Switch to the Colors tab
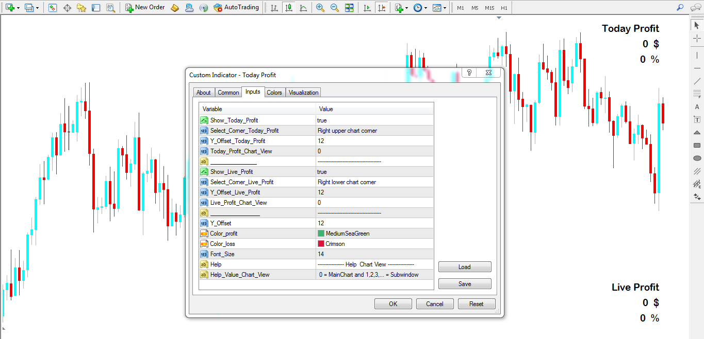This screenshot has height=339, width=704. click(x=274, y=92)
